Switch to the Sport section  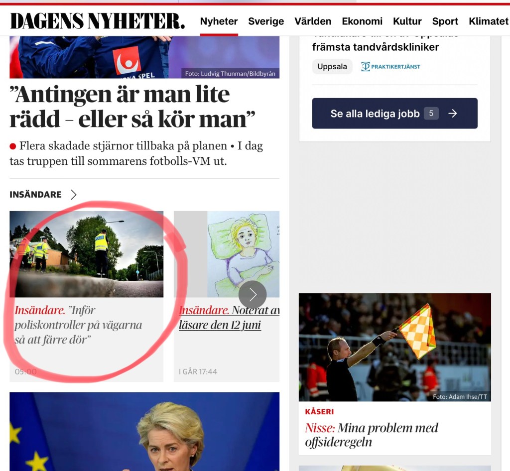click(x=445, y=21)
